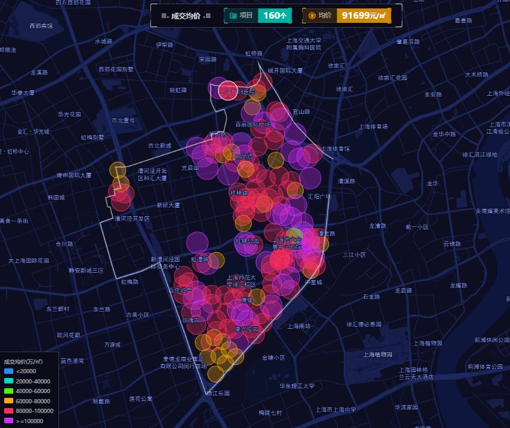Toggle the purple >=100000 legend swatch
The height and width of the screenshot is (428, 510).
(x=8, y=421)
